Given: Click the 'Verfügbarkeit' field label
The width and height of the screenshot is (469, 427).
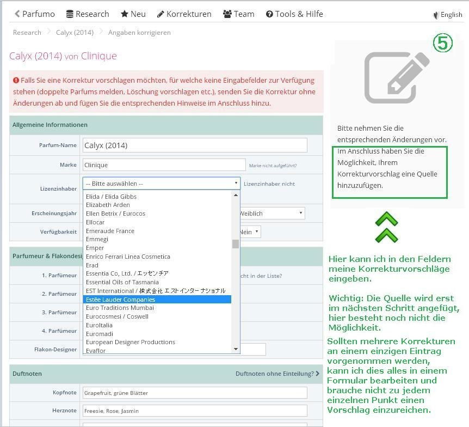Looking at the screenshot, I should coord(58,232).
